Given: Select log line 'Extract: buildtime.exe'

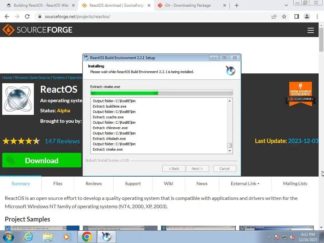Looking at the screenshot, I should [109, 106].
